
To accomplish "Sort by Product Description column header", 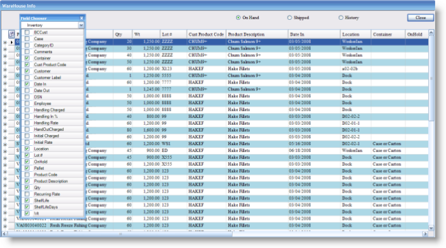I will [257, 34].
